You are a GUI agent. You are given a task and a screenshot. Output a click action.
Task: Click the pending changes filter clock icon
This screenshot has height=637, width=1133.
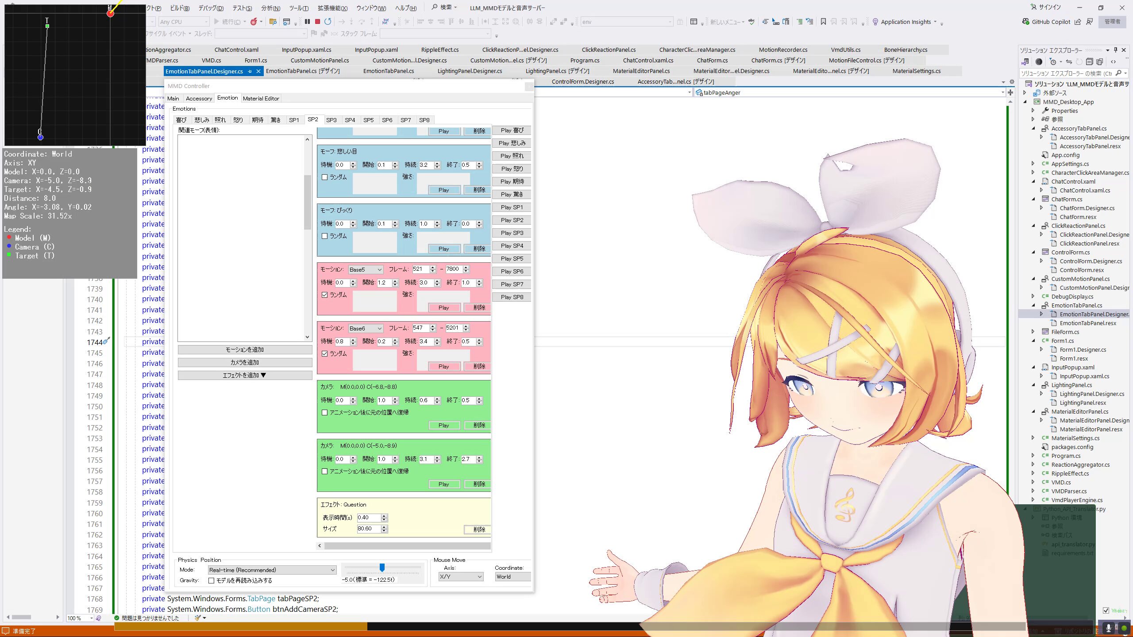[1053, 62]
